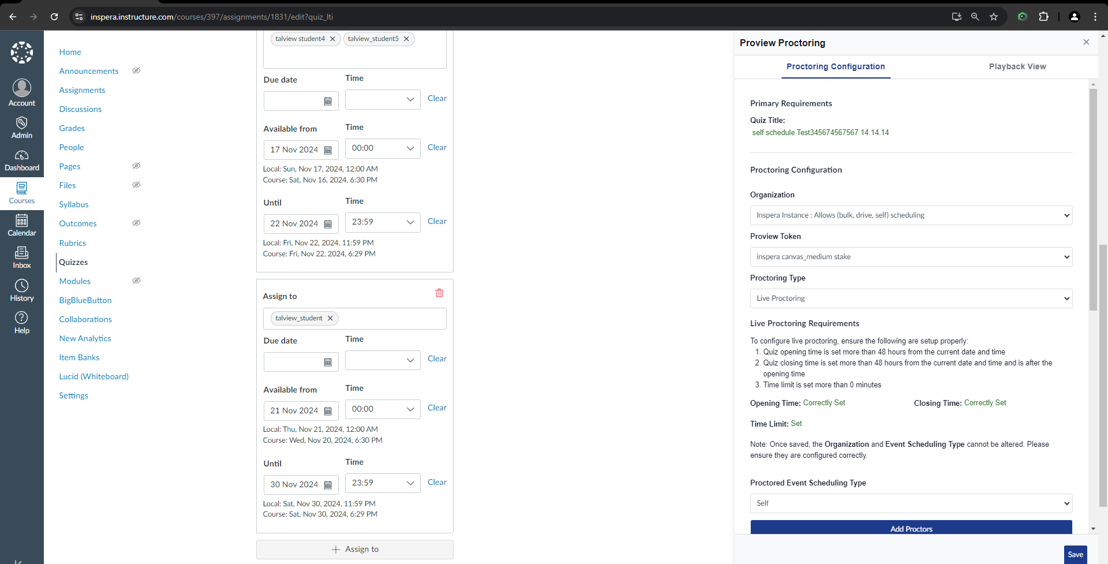Screen dimensions: 1108x564
Task: Expand the Proctoring Type dropdown
Action: coord(911,298)
